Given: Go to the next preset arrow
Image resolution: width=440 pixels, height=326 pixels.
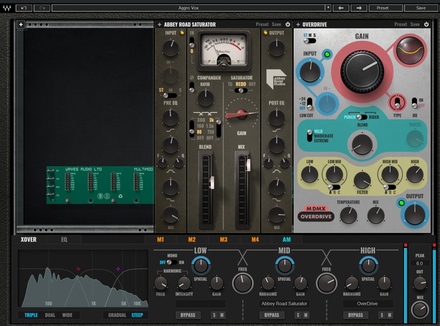Looking at the screenshot, I should point(359,8).
